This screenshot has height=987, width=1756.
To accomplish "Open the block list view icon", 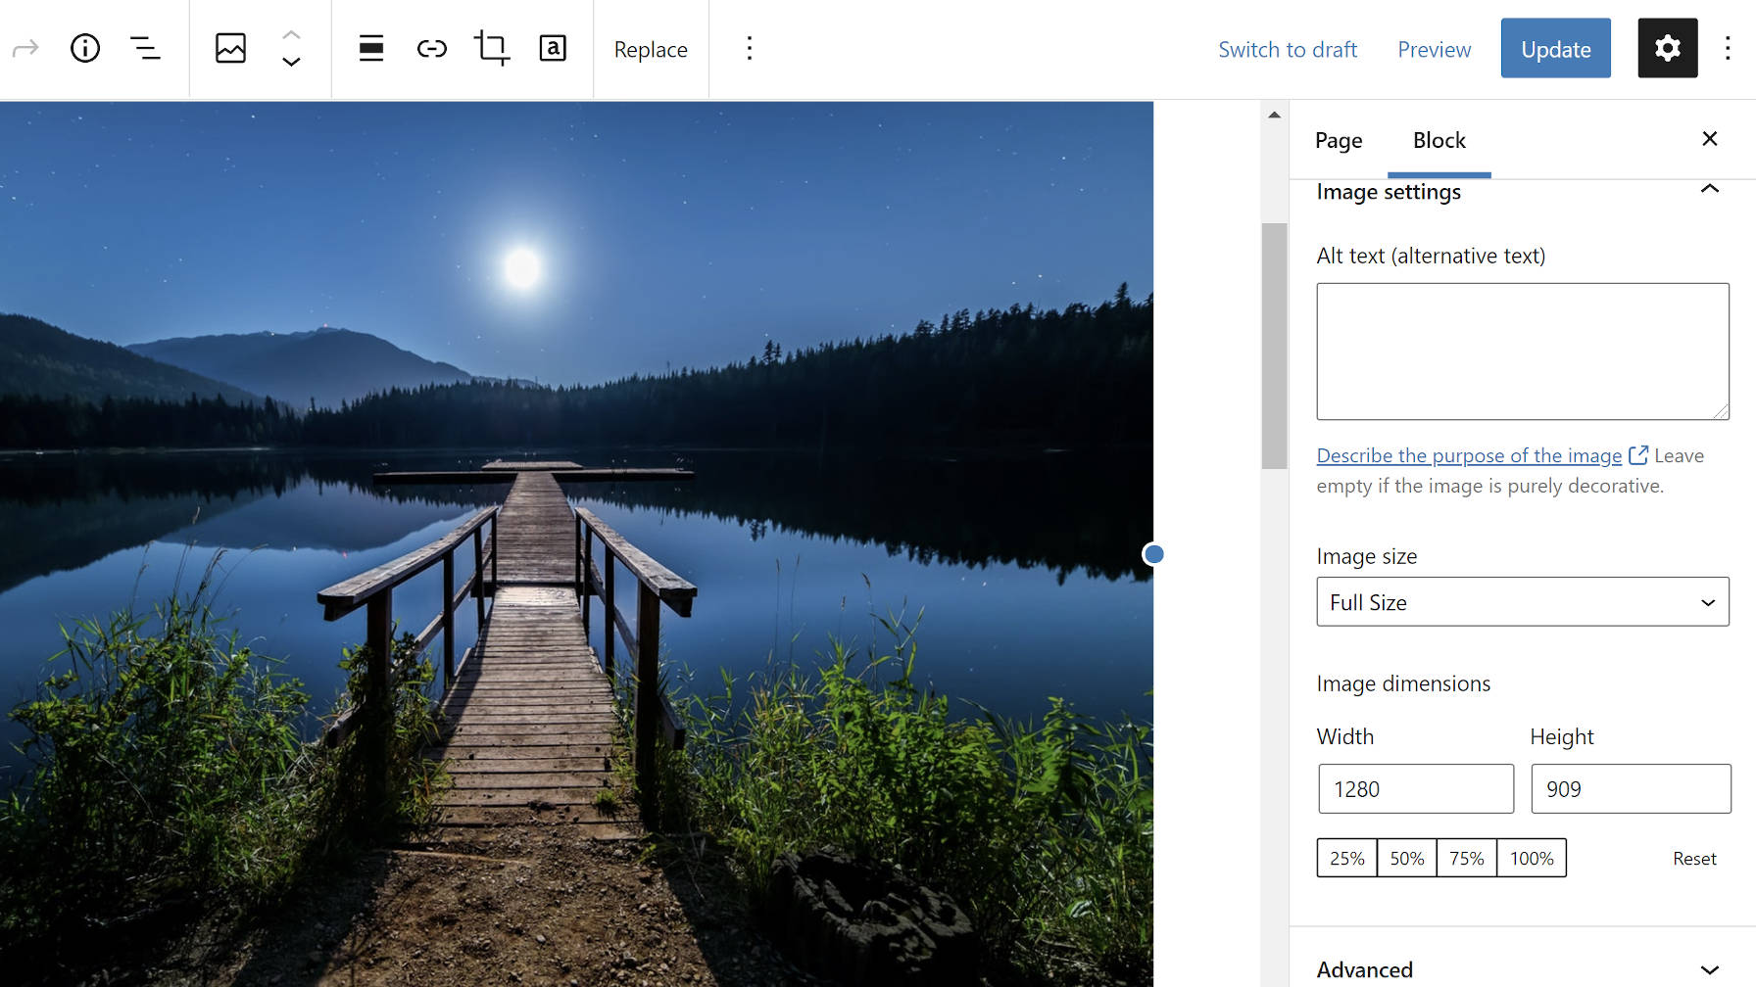I will (145, 48).
